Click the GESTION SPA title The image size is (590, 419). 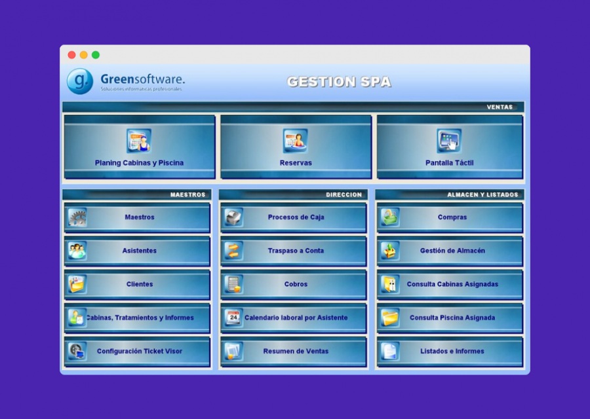coord(339,82)
